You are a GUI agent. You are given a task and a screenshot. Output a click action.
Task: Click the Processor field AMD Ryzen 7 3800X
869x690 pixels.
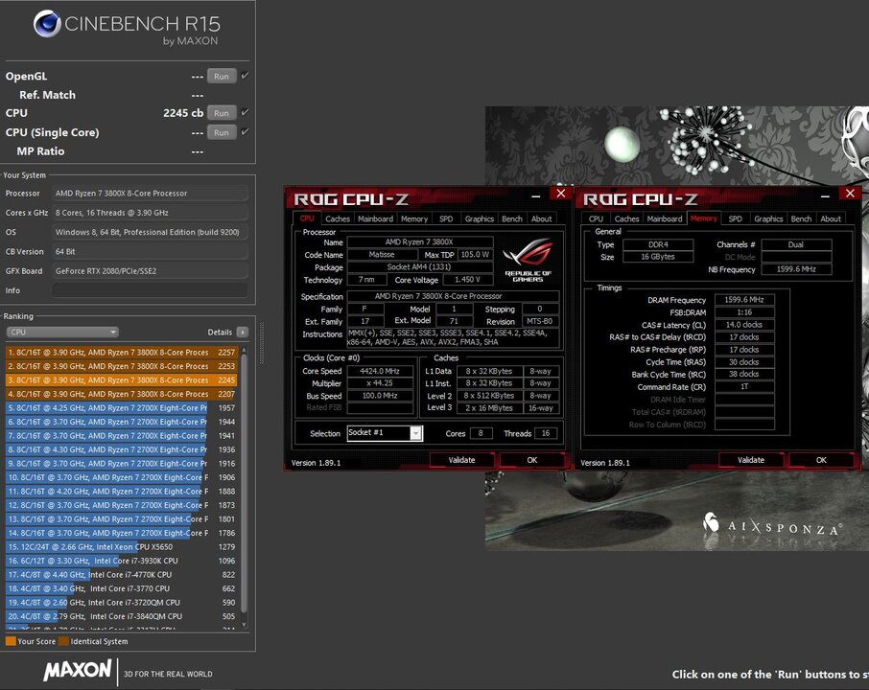[150, 194]
